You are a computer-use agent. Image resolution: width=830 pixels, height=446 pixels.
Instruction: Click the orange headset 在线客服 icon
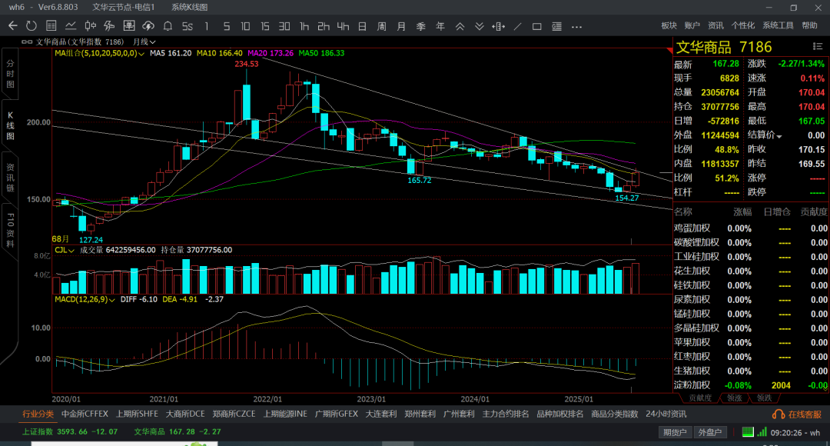[778, 414]
